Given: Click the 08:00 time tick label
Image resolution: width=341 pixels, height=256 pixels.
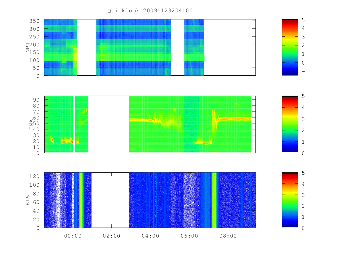Looking at the screenshot, I should 228,236.
